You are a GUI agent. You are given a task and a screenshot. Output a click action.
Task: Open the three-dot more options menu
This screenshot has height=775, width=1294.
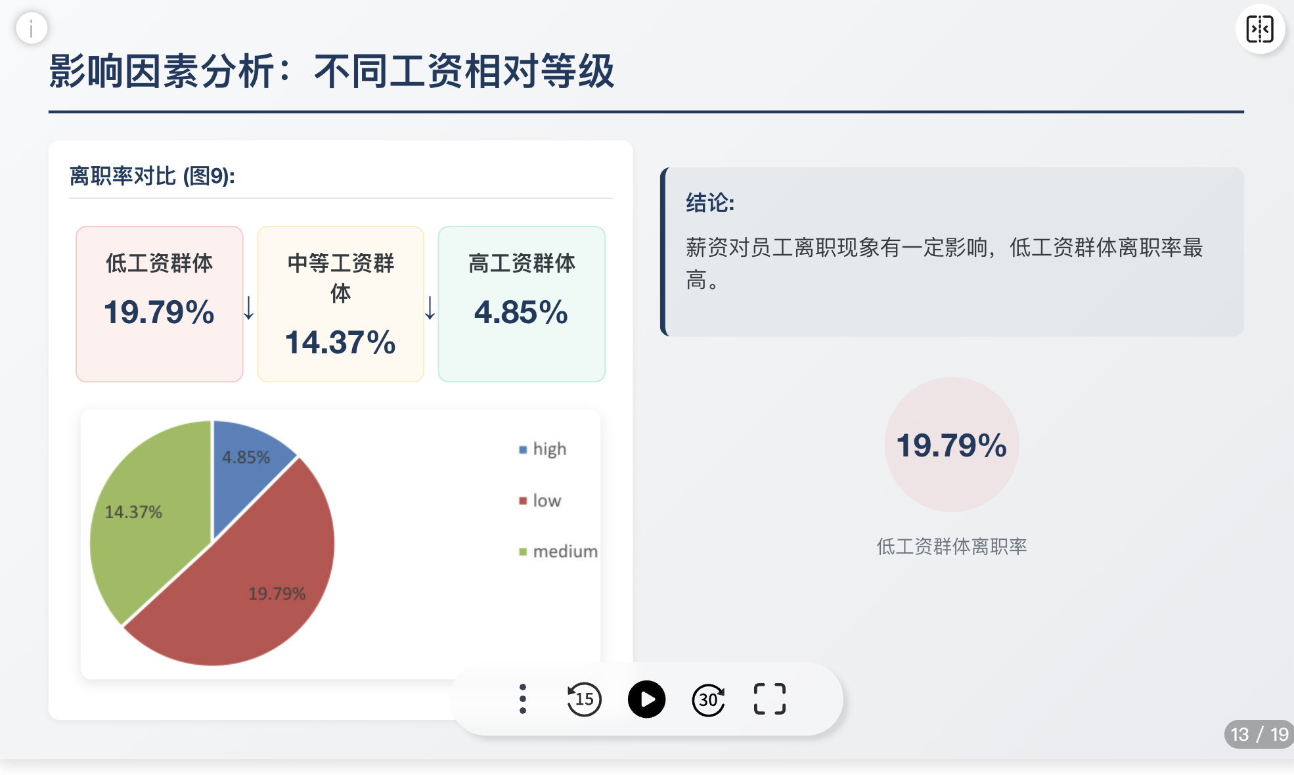pos(523,699)
